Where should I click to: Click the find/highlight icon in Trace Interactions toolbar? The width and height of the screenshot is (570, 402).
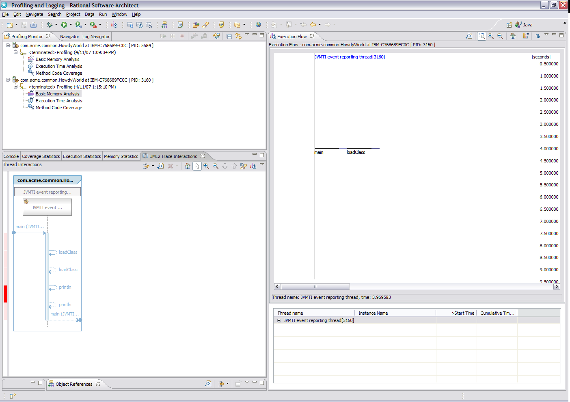tap(244, 166)
